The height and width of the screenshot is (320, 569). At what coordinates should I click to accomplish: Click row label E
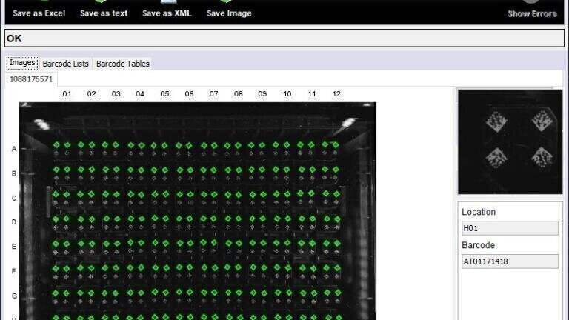pyautogui.click(x=14, y=247)
